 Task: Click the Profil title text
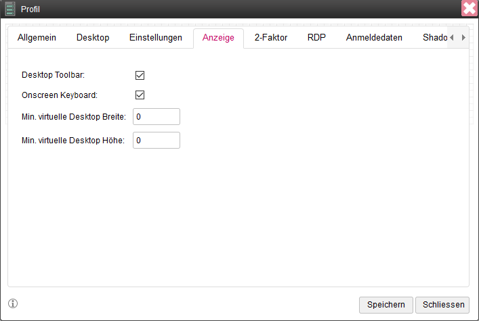(30, 9)
